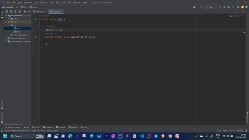Open the Edit menu
249x140 pixels.
[x=14, y=2]
